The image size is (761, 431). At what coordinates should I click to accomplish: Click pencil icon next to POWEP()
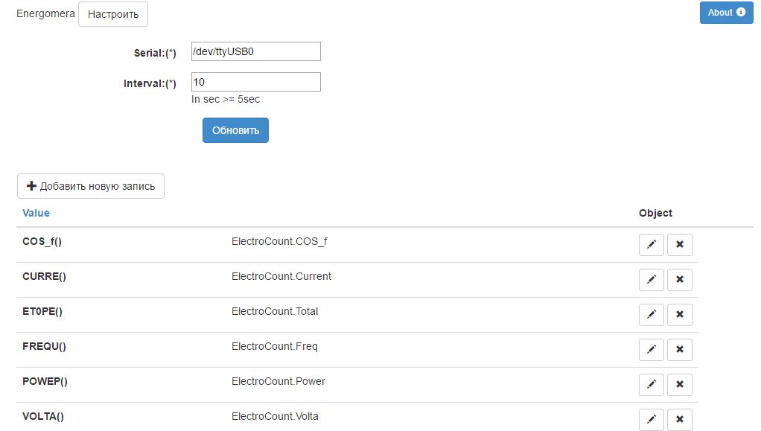coord(651,385)
